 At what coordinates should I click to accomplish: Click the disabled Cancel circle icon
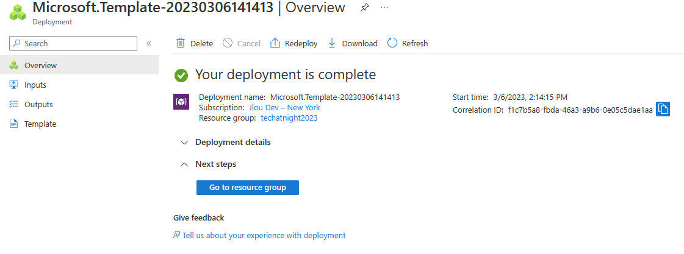[x=227, y=43]
